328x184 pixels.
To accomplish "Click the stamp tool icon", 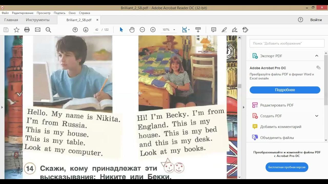I will point(245,30).
